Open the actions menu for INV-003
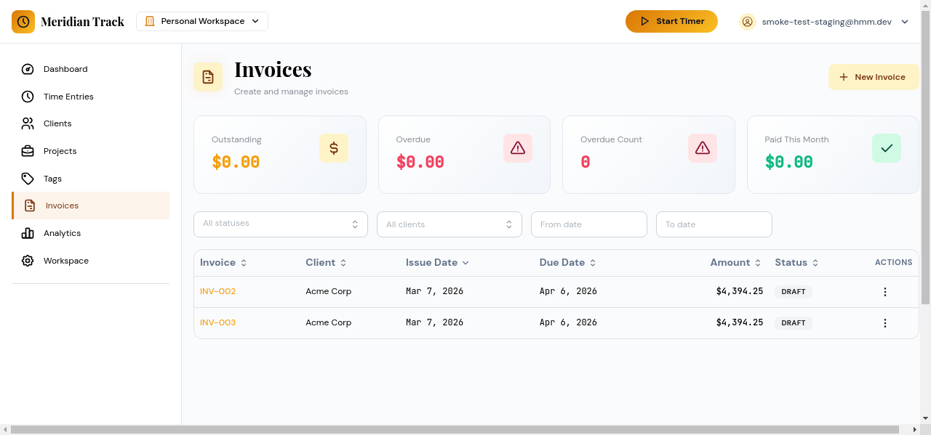The width and height of the screenshot is (931, 435). (x=885, y=322)
